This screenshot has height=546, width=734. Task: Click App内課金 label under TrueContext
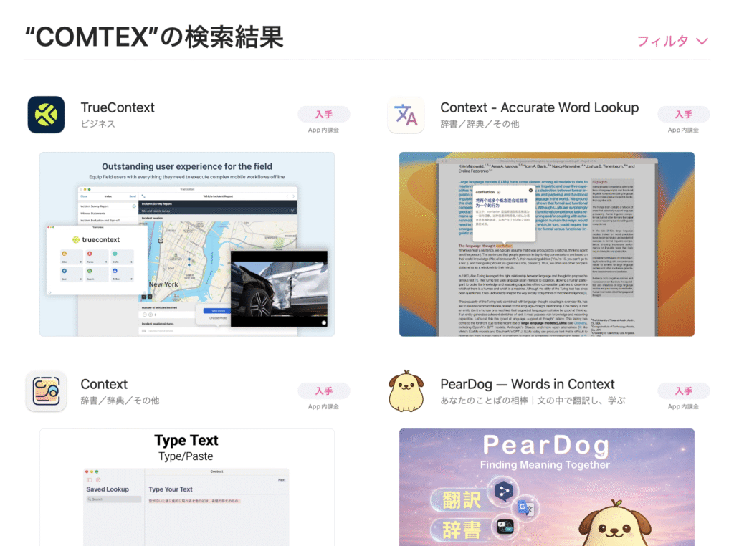323,130
